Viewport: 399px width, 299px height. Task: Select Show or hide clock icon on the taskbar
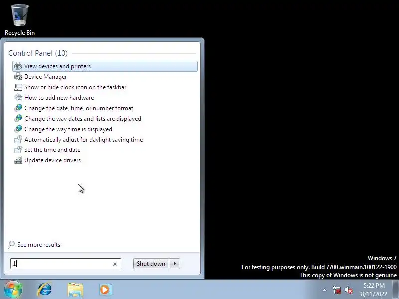(105, 87)
